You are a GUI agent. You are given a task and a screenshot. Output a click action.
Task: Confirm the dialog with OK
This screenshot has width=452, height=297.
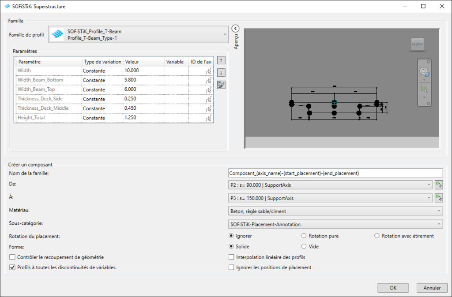click(x=392, y=287)
